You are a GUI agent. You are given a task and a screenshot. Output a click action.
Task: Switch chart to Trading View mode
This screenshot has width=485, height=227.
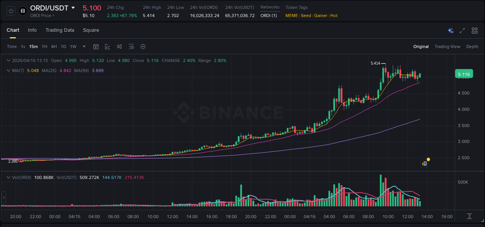point(447,46)
